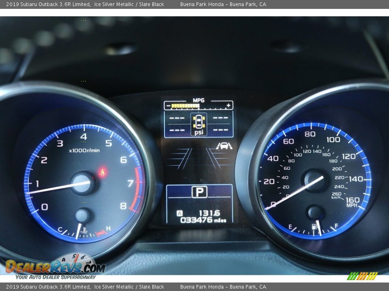The height and width of the screenshot is (291, 389).
Task: Click the top title 2019 Subaru Outback 3.6R Limited
Action: tap(48, 4)
